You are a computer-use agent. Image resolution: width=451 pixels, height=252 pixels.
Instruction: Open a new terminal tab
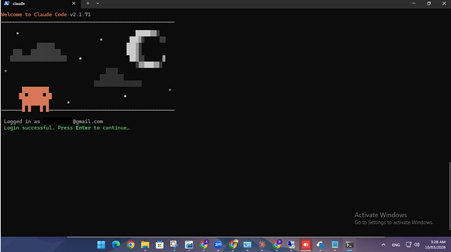(x=88, y=3)
